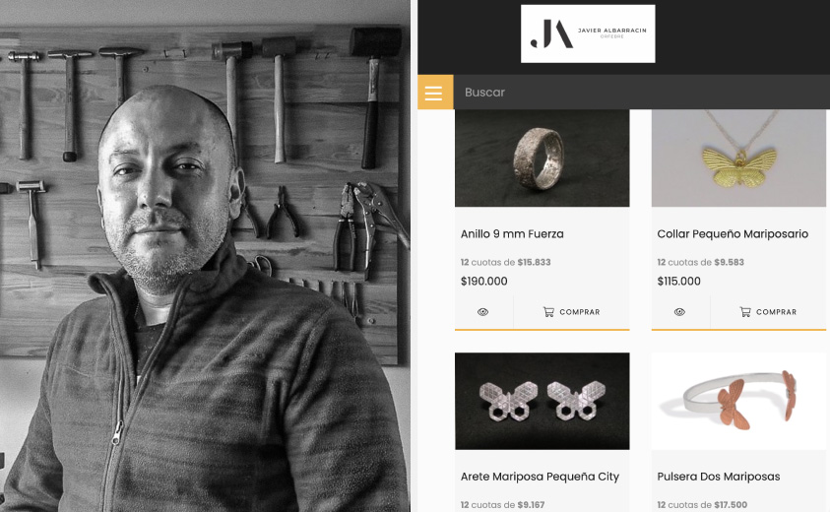This screenshot has height=512, width=830.
Task: Click the cart icon under Anillo 9 mm Fuerza
Action: 548,312
